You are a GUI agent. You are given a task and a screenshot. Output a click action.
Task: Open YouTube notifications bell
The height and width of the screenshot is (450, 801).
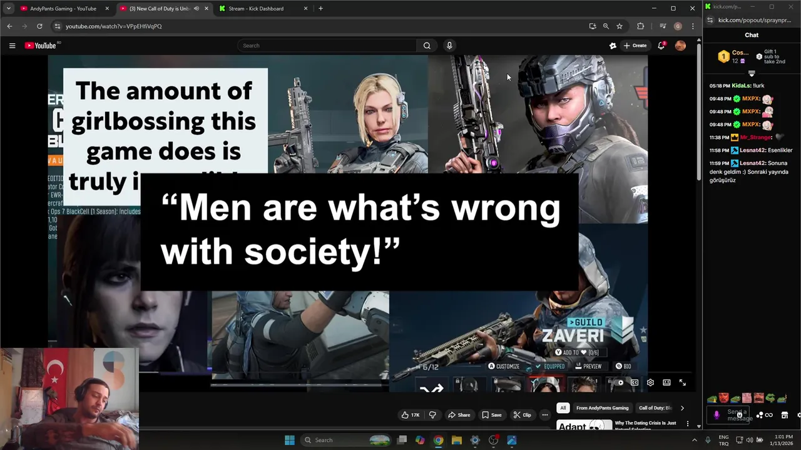661,46
